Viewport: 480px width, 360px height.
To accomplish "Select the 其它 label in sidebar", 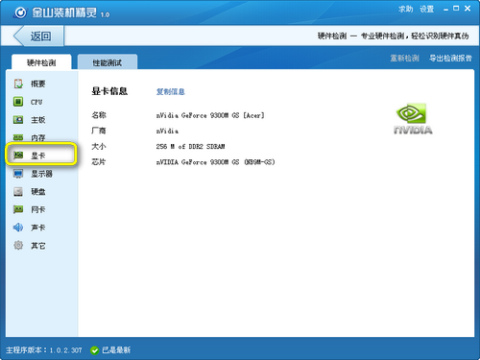I will [38, 246].
